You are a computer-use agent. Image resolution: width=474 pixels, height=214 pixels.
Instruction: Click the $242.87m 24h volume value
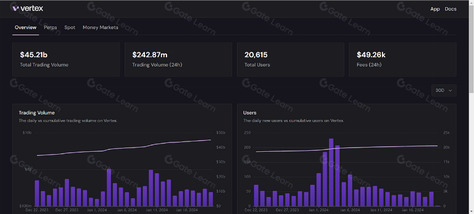coord(149,54)
